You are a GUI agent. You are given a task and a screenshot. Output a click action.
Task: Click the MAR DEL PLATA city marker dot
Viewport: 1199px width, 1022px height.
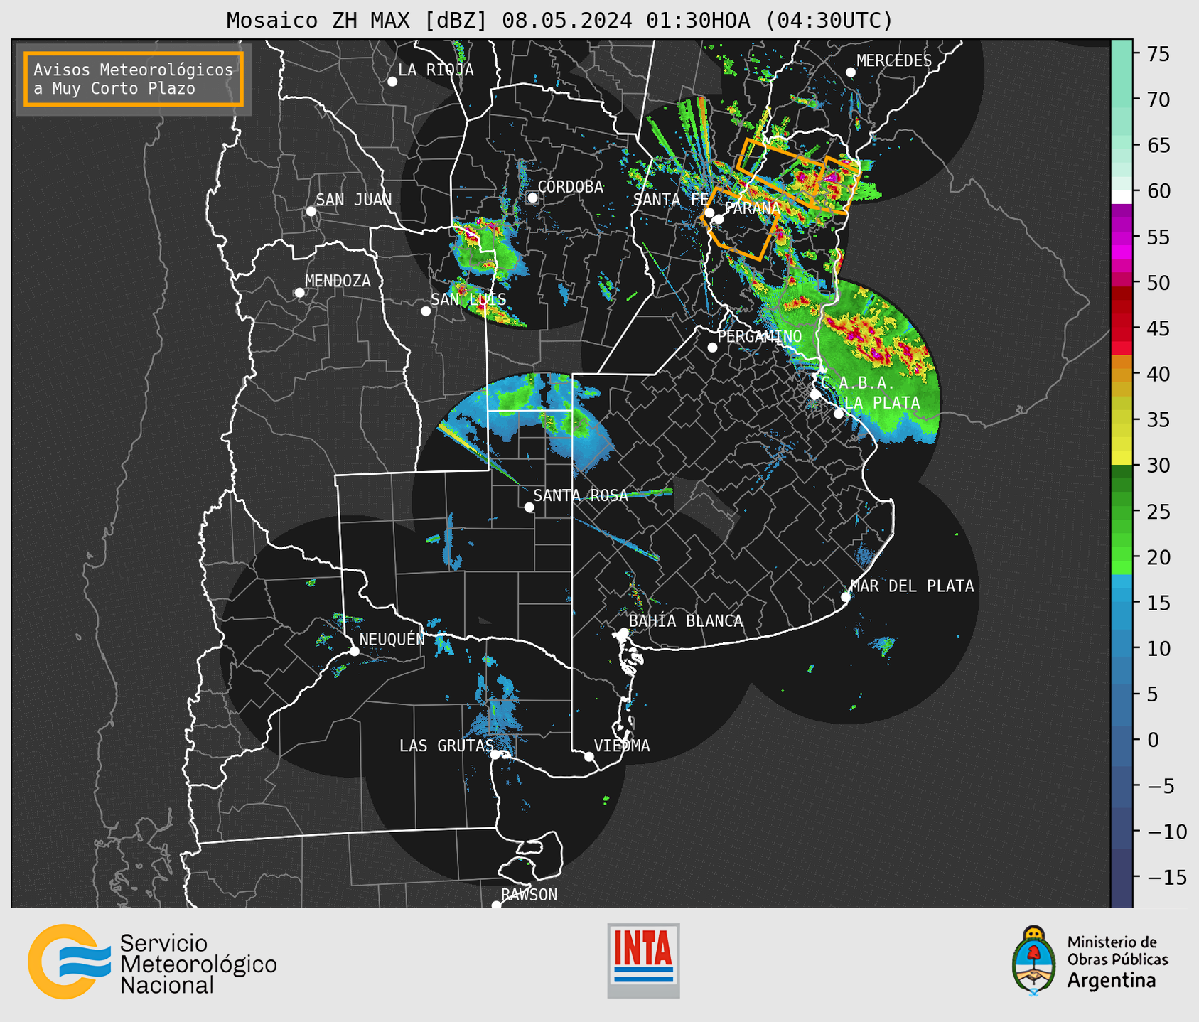(846, 597)
